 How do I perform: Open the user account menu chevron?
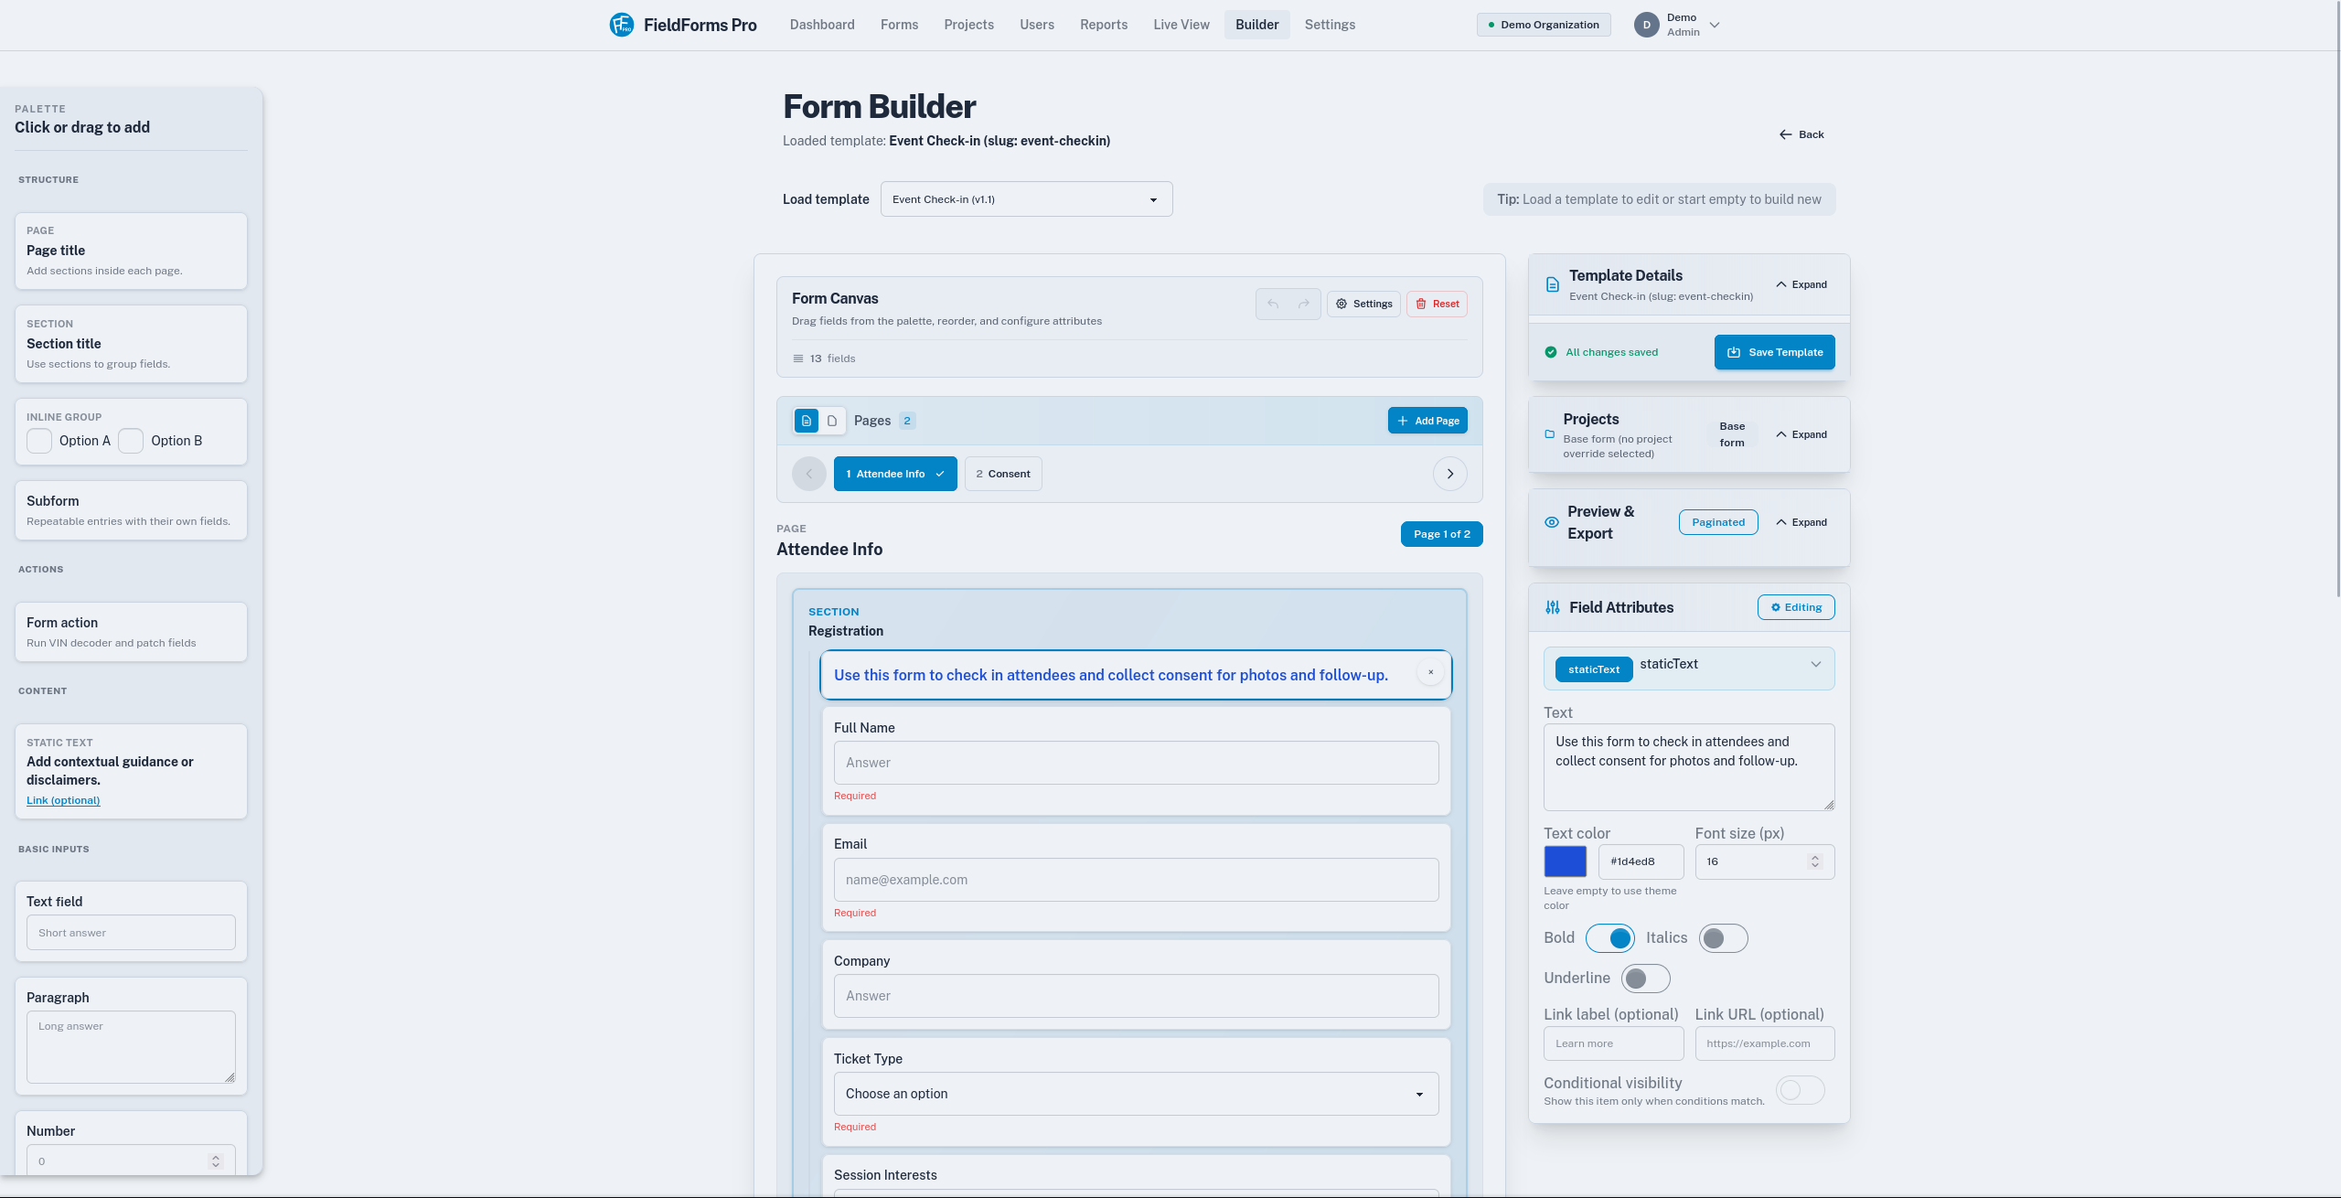(1715, 25)
